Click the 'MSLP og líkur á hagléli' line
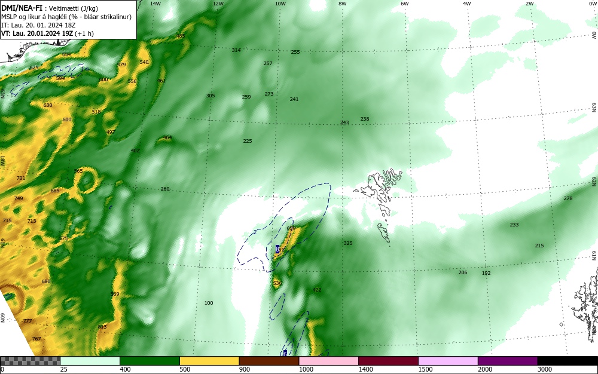Viewport: 598px width, 374px height. click(x=66, y=17)
